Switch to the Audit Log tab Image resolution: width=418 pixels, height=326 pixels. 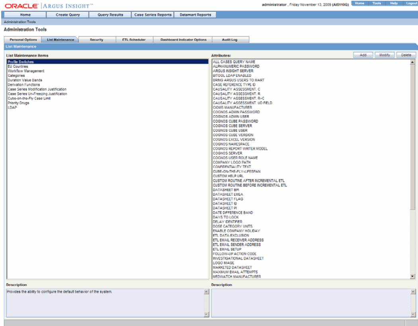(x=230, y=40)
